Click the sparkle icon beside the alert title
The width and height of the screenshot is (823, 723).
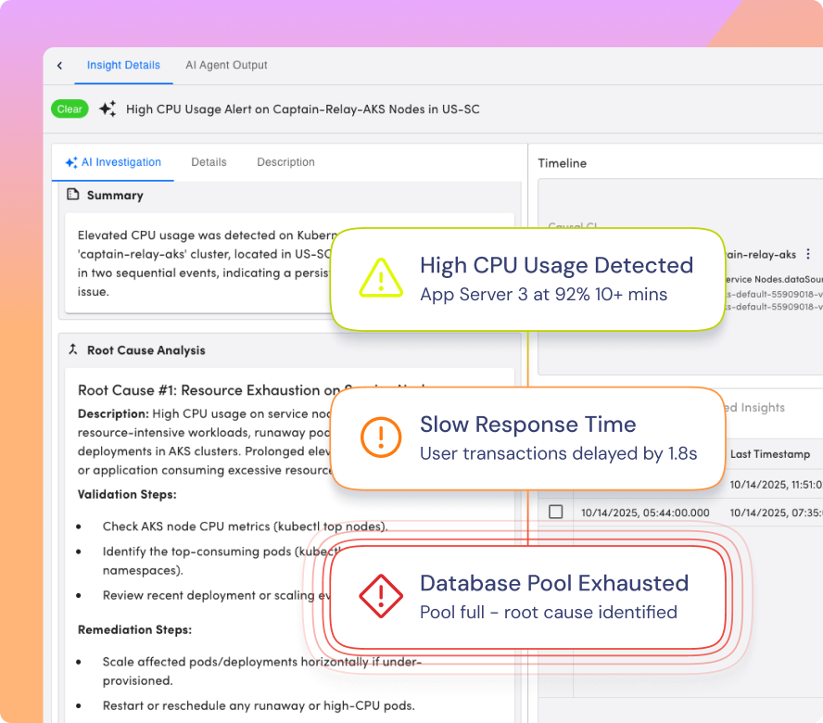coord(108,109)
